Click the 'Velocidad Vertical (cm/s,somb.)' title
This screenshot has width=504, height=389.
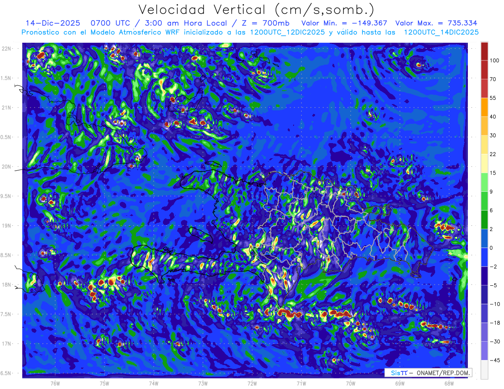click(256, 10)
